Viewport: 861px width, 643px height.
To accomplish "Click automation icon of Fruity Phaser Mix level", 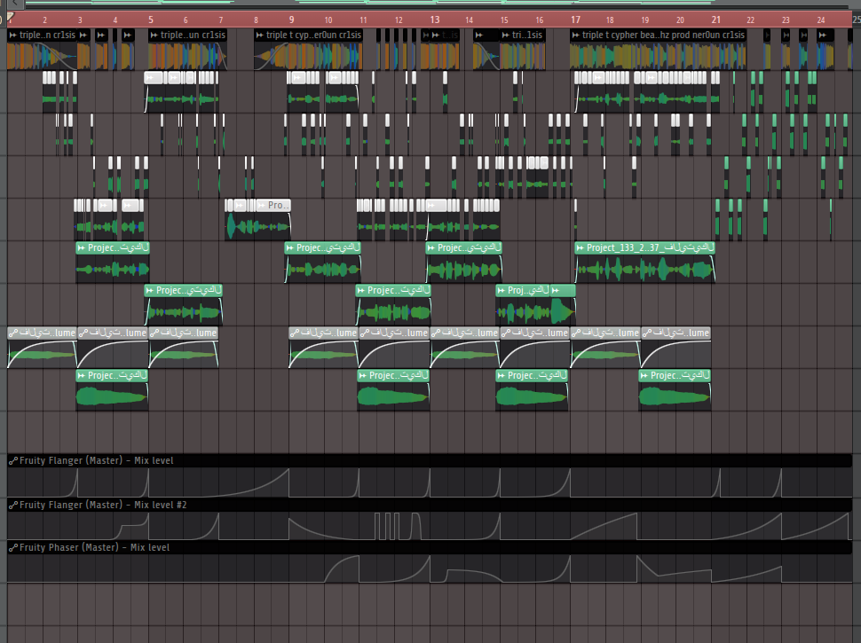I will 13,547.
